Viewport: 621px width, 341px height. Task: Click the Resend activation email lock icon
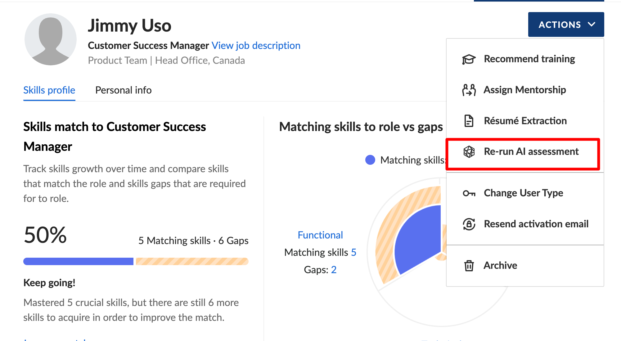pyautogui.click(x=469, y=224)
